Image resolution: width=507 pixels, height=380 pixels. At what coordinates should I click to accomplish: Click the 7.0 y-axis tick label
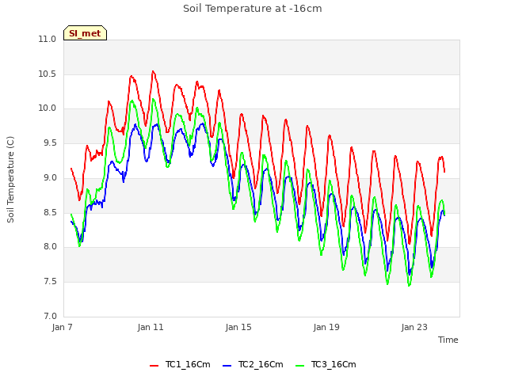[50, 316]
